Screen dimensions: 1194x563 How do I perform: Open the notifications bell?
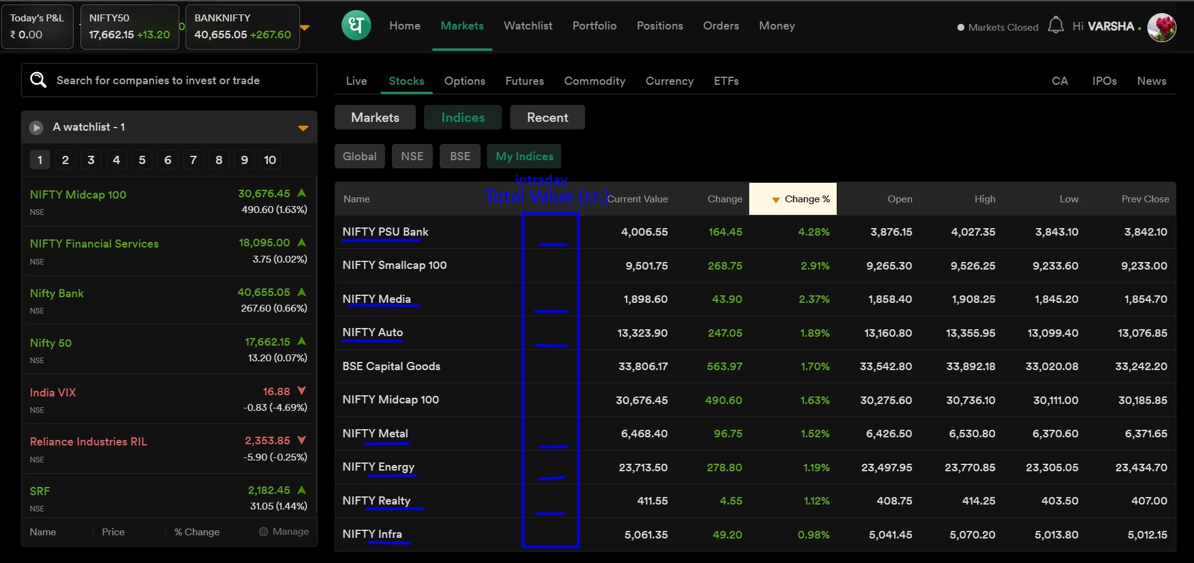tap(1056, 26)
